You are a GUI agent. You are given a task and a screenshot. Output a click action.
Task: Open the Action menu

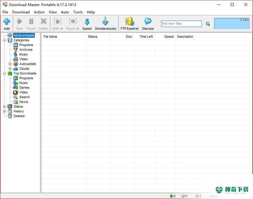tap(39, 12)
